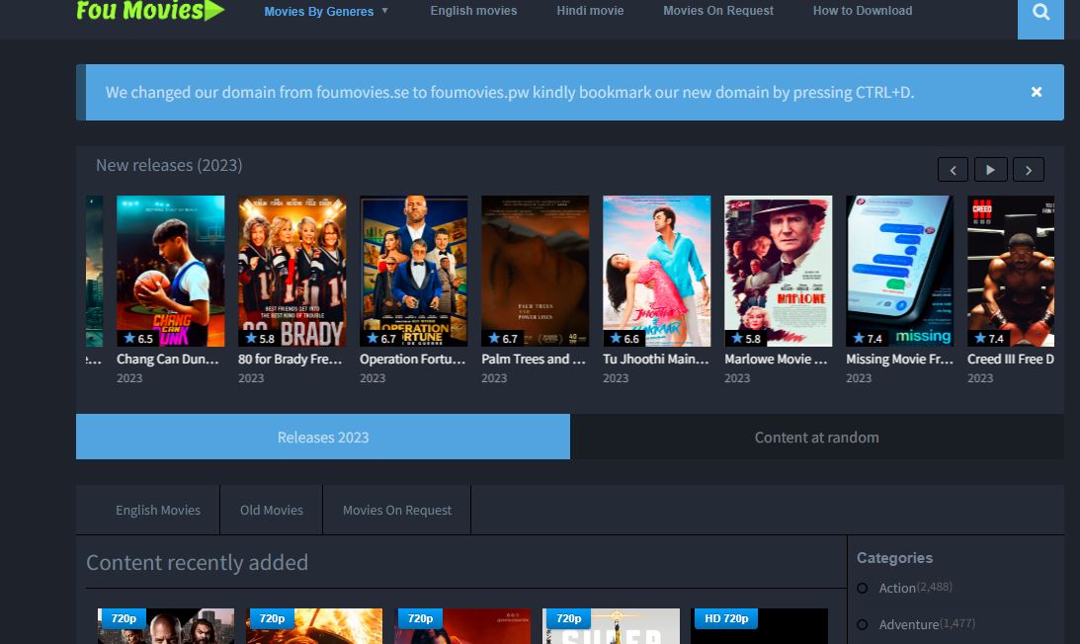Select the Action category radio button
Viewport: 1080px width, 644px height.
tap(863, 589)
